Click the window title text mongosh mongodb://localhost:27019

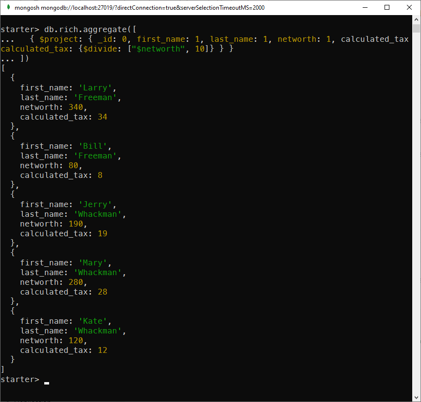(140, 7)
